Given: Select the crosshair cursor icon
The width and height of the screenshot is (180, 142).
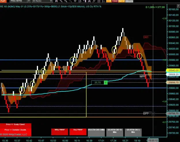Looking at the screenshot, I should tap(75, 1).
